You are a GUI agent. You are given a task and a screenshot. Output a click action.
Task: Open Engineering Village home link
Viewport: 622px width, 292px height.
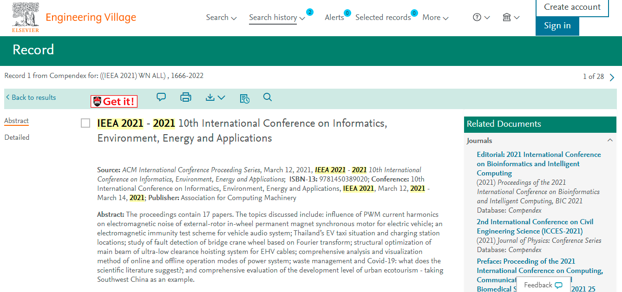tap(91, 18)
